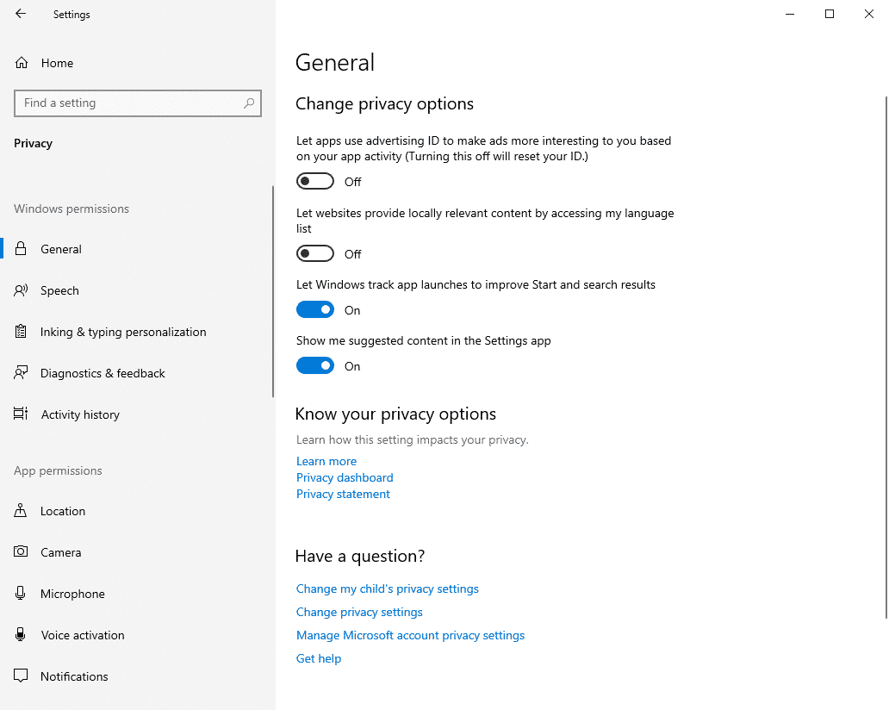The width and height of the screenshot is (889, 710).
Task: Select the General privacy section
Action: 63,249
